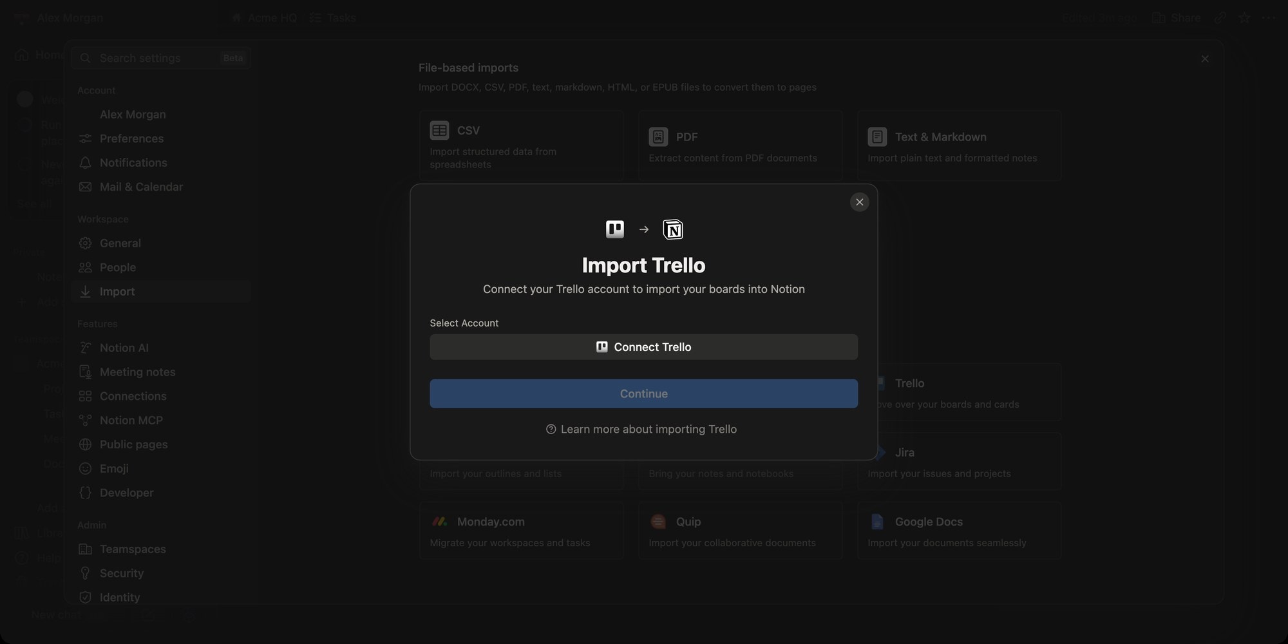The width and height of the screenshot is (1288, 644).
Task: Click the Connections grid icon
Action: coord(85,396)
